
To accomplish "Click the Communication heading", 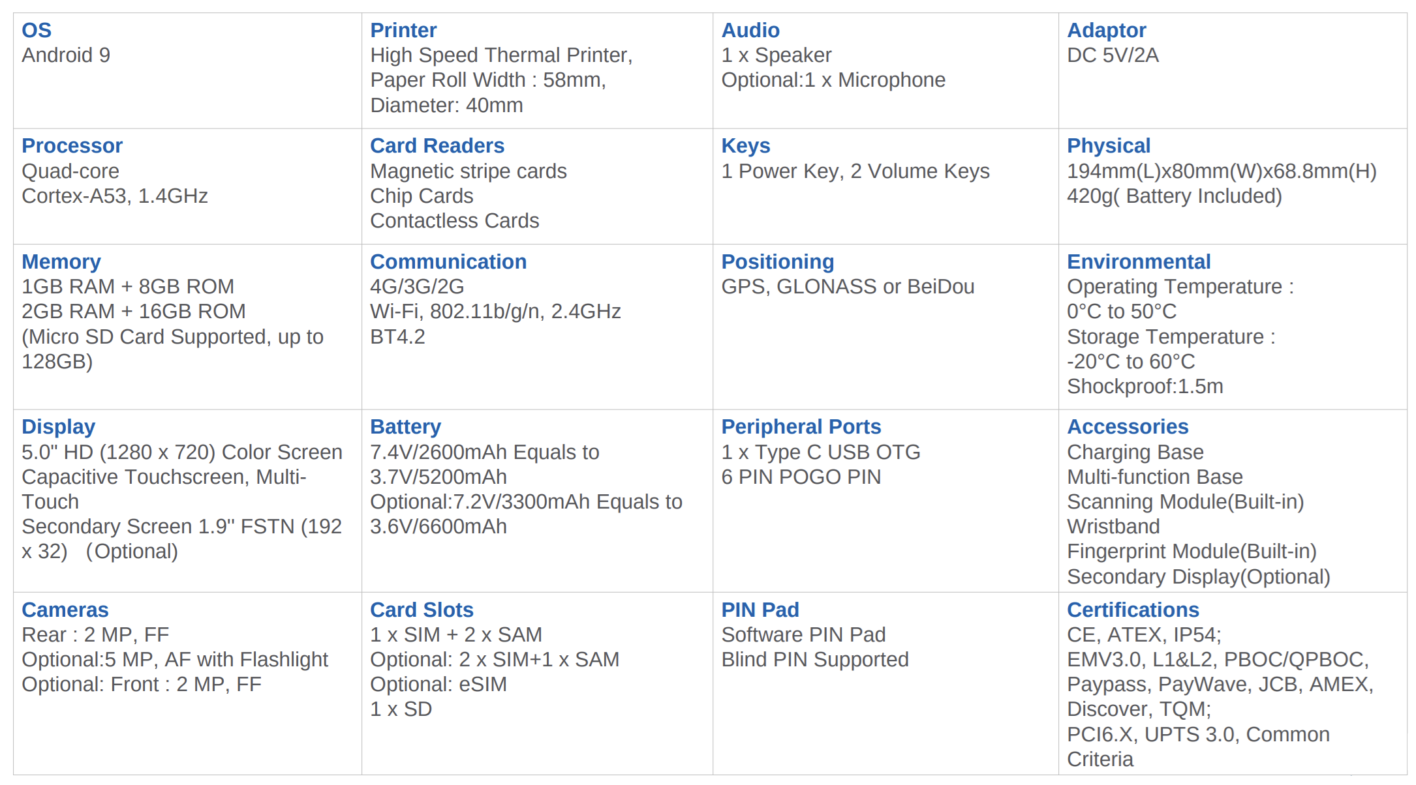I will click(x=448, y=261).
